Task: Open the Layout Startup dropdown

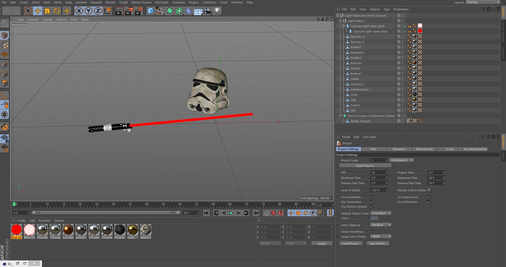Action: [483, 2]
